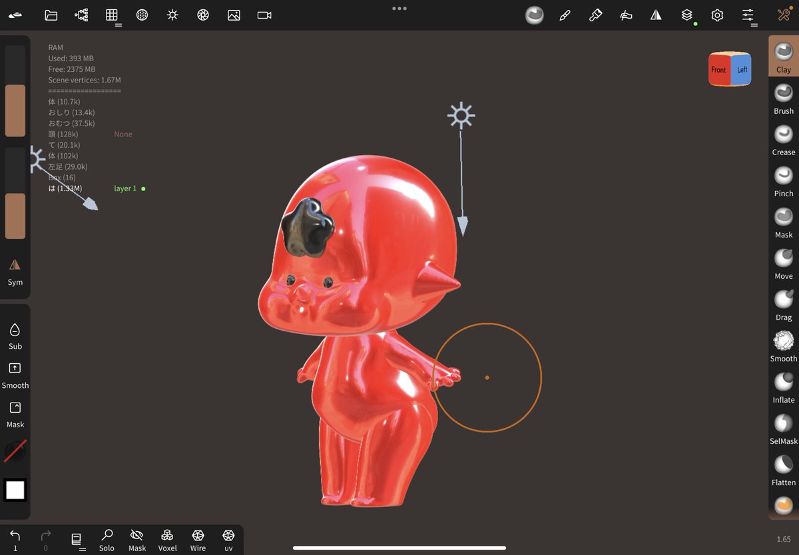
Task: Select object おしり (13.4k)
Action: click(70, 112)
